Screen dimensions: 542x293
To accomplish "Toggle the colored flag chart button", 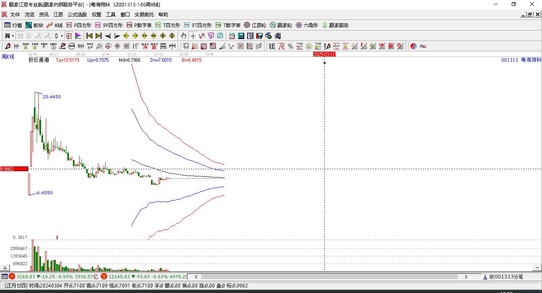I will 78,36.
